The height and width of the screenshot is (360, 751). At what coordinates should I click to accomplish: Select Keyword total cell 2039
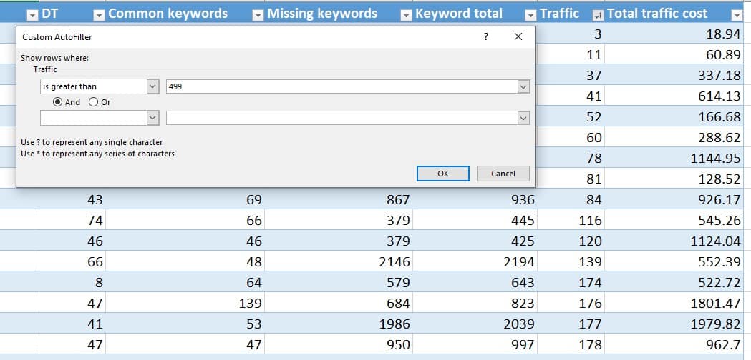pyautogui.click(x=475, y=324)
